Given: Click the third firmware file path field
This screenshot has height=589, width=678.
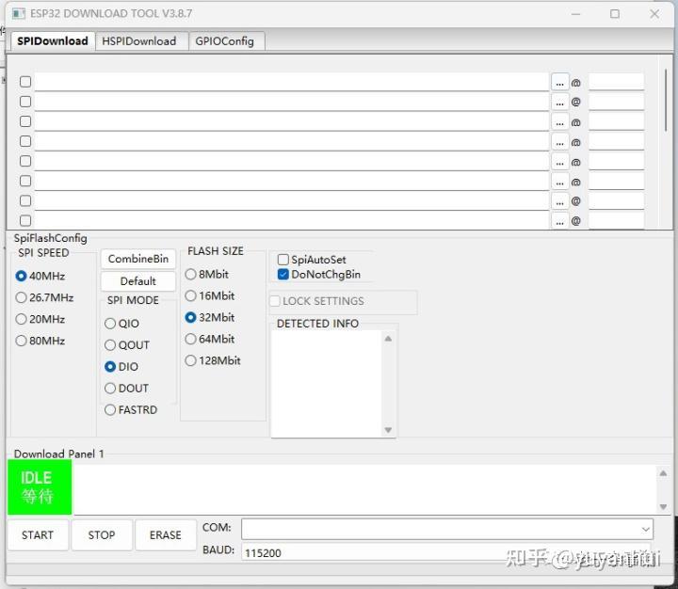Looking at the screenshot, I should click(x=291, y=122).
